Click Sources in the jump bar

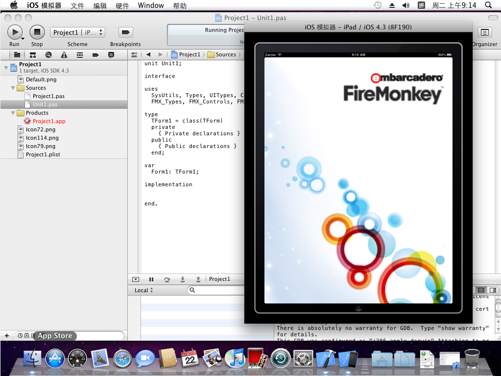click(222, 55)
